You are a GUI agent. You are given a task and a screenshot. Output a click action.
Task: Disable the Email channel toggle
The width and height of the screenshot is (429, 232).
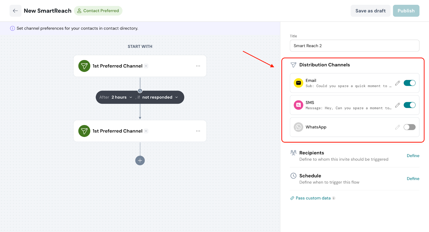coord(409,83)
